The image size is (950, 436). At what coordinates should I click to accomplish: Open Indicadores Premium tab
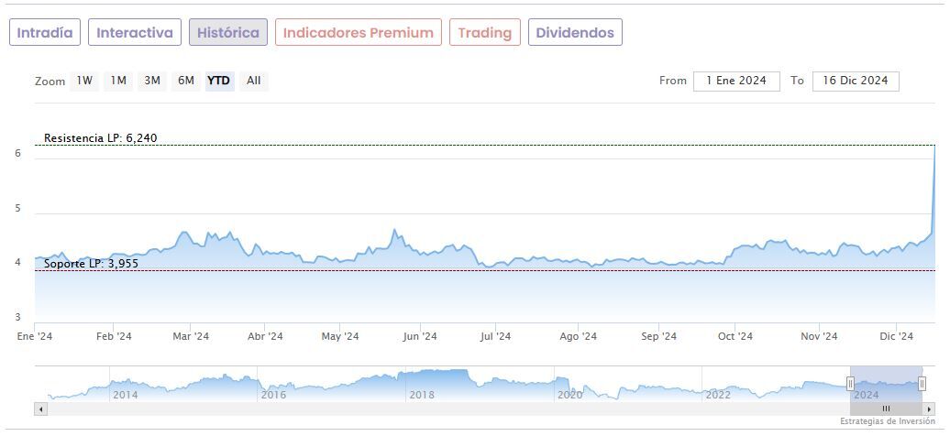point(358,33)
